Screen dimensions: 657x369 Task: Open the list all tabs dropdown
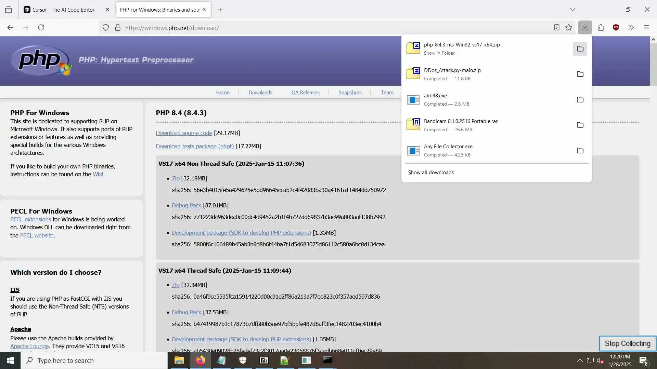572,10
